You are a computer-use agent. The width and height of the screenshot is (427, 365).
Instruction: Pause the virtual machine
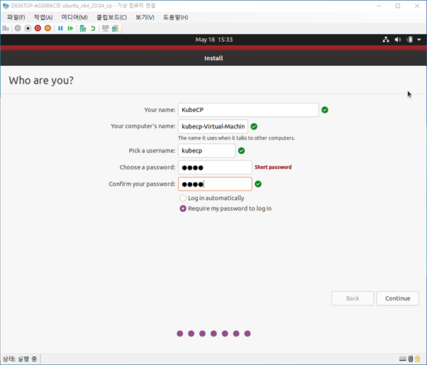pyautogui.click(x=60, y=28)
